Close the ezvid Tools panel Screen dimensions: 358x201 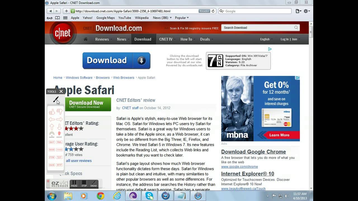pyautogui.click(x=61, y=91)
